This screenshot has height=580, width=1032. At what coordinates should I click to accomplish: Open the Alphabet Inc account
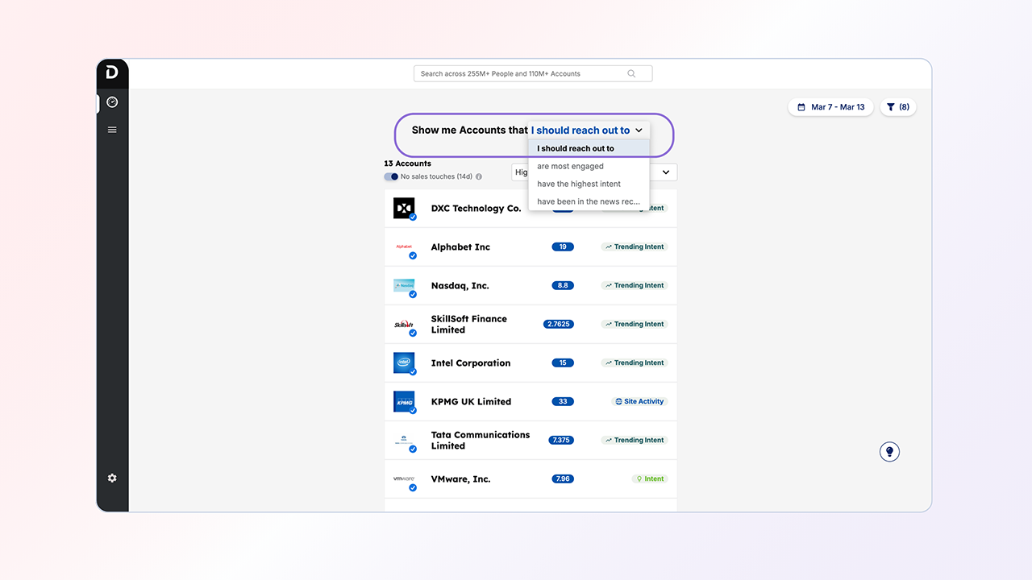click(x=460, y=247)
